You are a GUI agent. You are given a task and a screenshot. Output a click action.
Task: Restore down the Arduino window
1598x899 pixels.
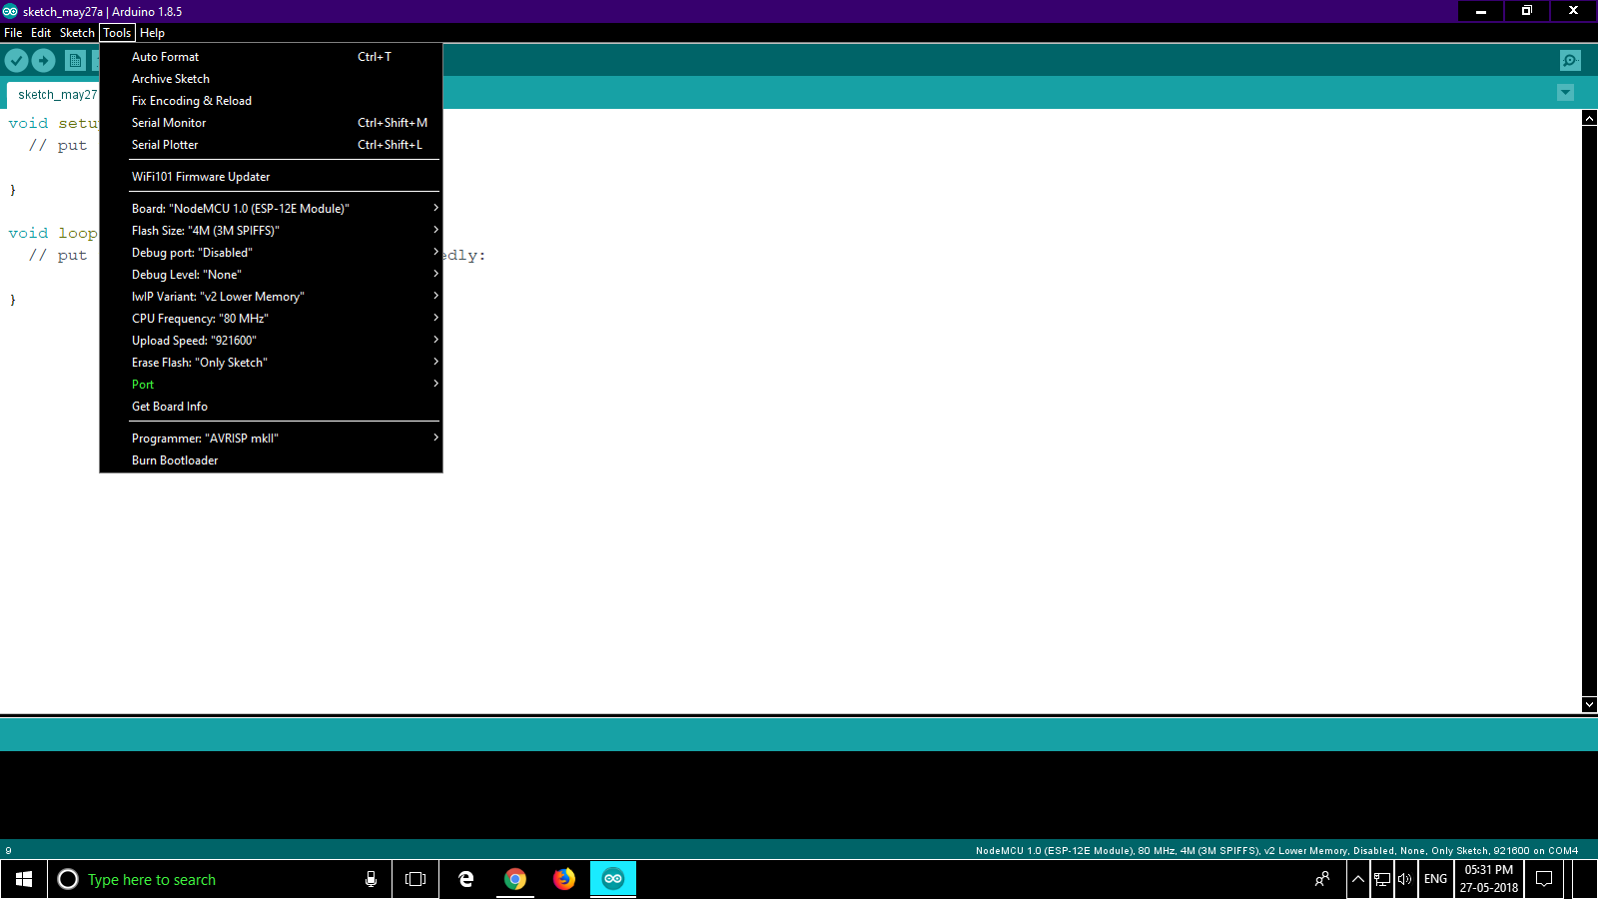(x=1527, y=11)
